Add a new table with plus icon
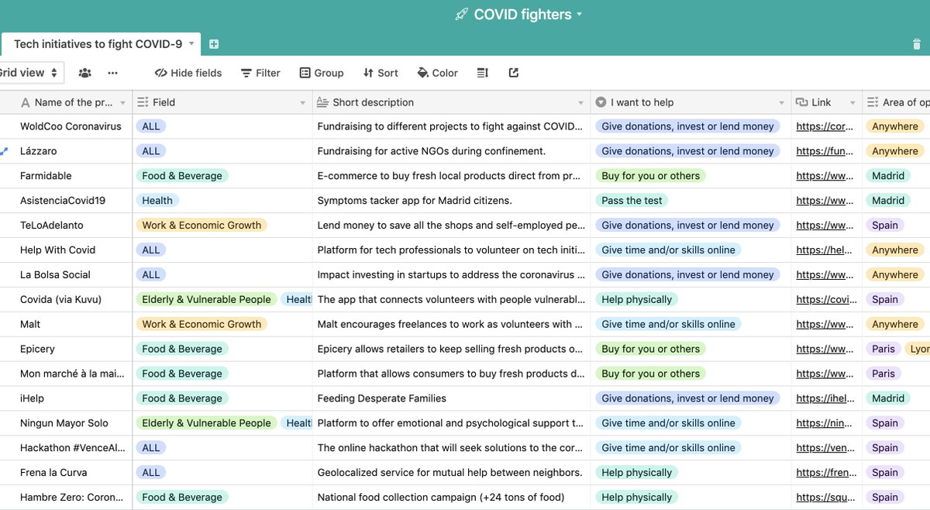Image resolution: width=930 pixels, height=510 pixels. point(214,44)
